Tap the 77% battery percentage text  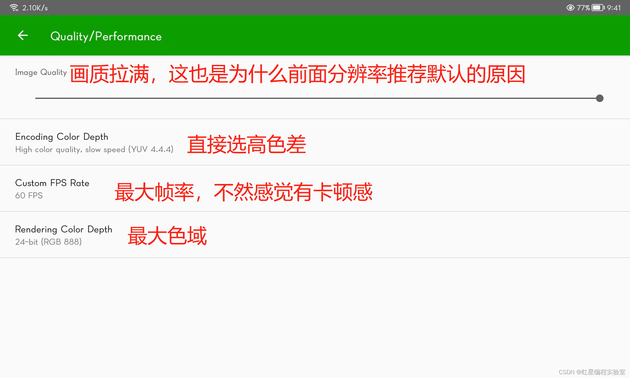coord(583,8)
